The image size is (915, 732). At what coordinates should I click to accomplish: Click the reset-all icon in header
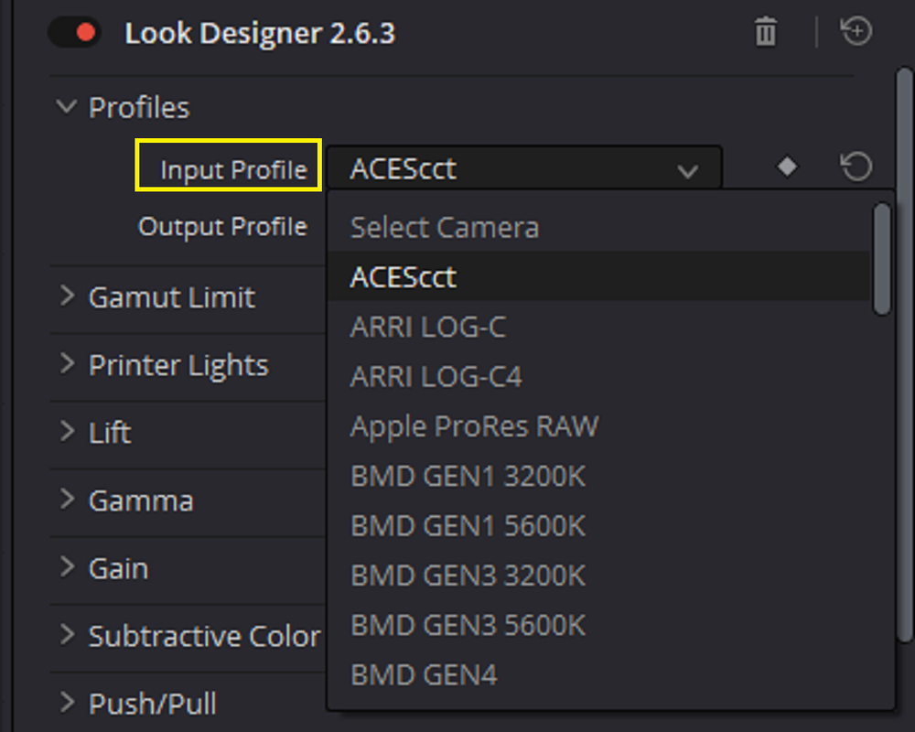pyautogui.click(x=856, y=31)
